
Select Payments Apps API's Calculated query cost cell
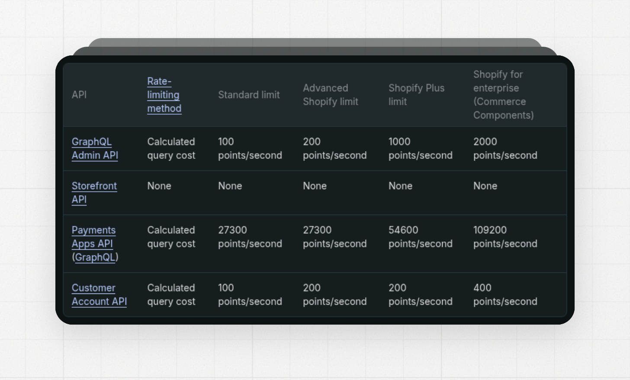pos(171,237)
